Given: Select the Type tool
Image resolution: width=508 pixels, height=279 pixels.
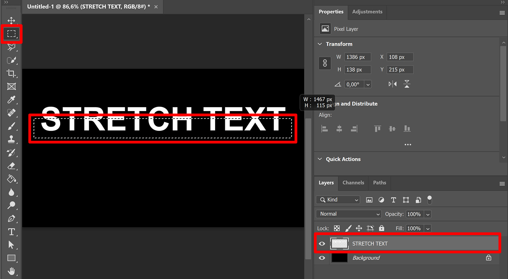Looking at the screenshot, I should [11, 232].
